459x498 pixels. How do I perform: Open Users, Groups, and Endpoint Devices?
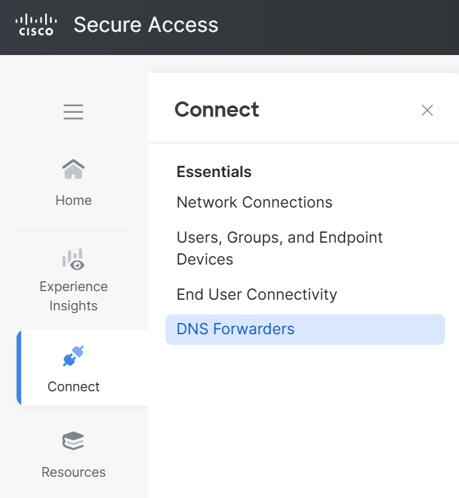280,248
